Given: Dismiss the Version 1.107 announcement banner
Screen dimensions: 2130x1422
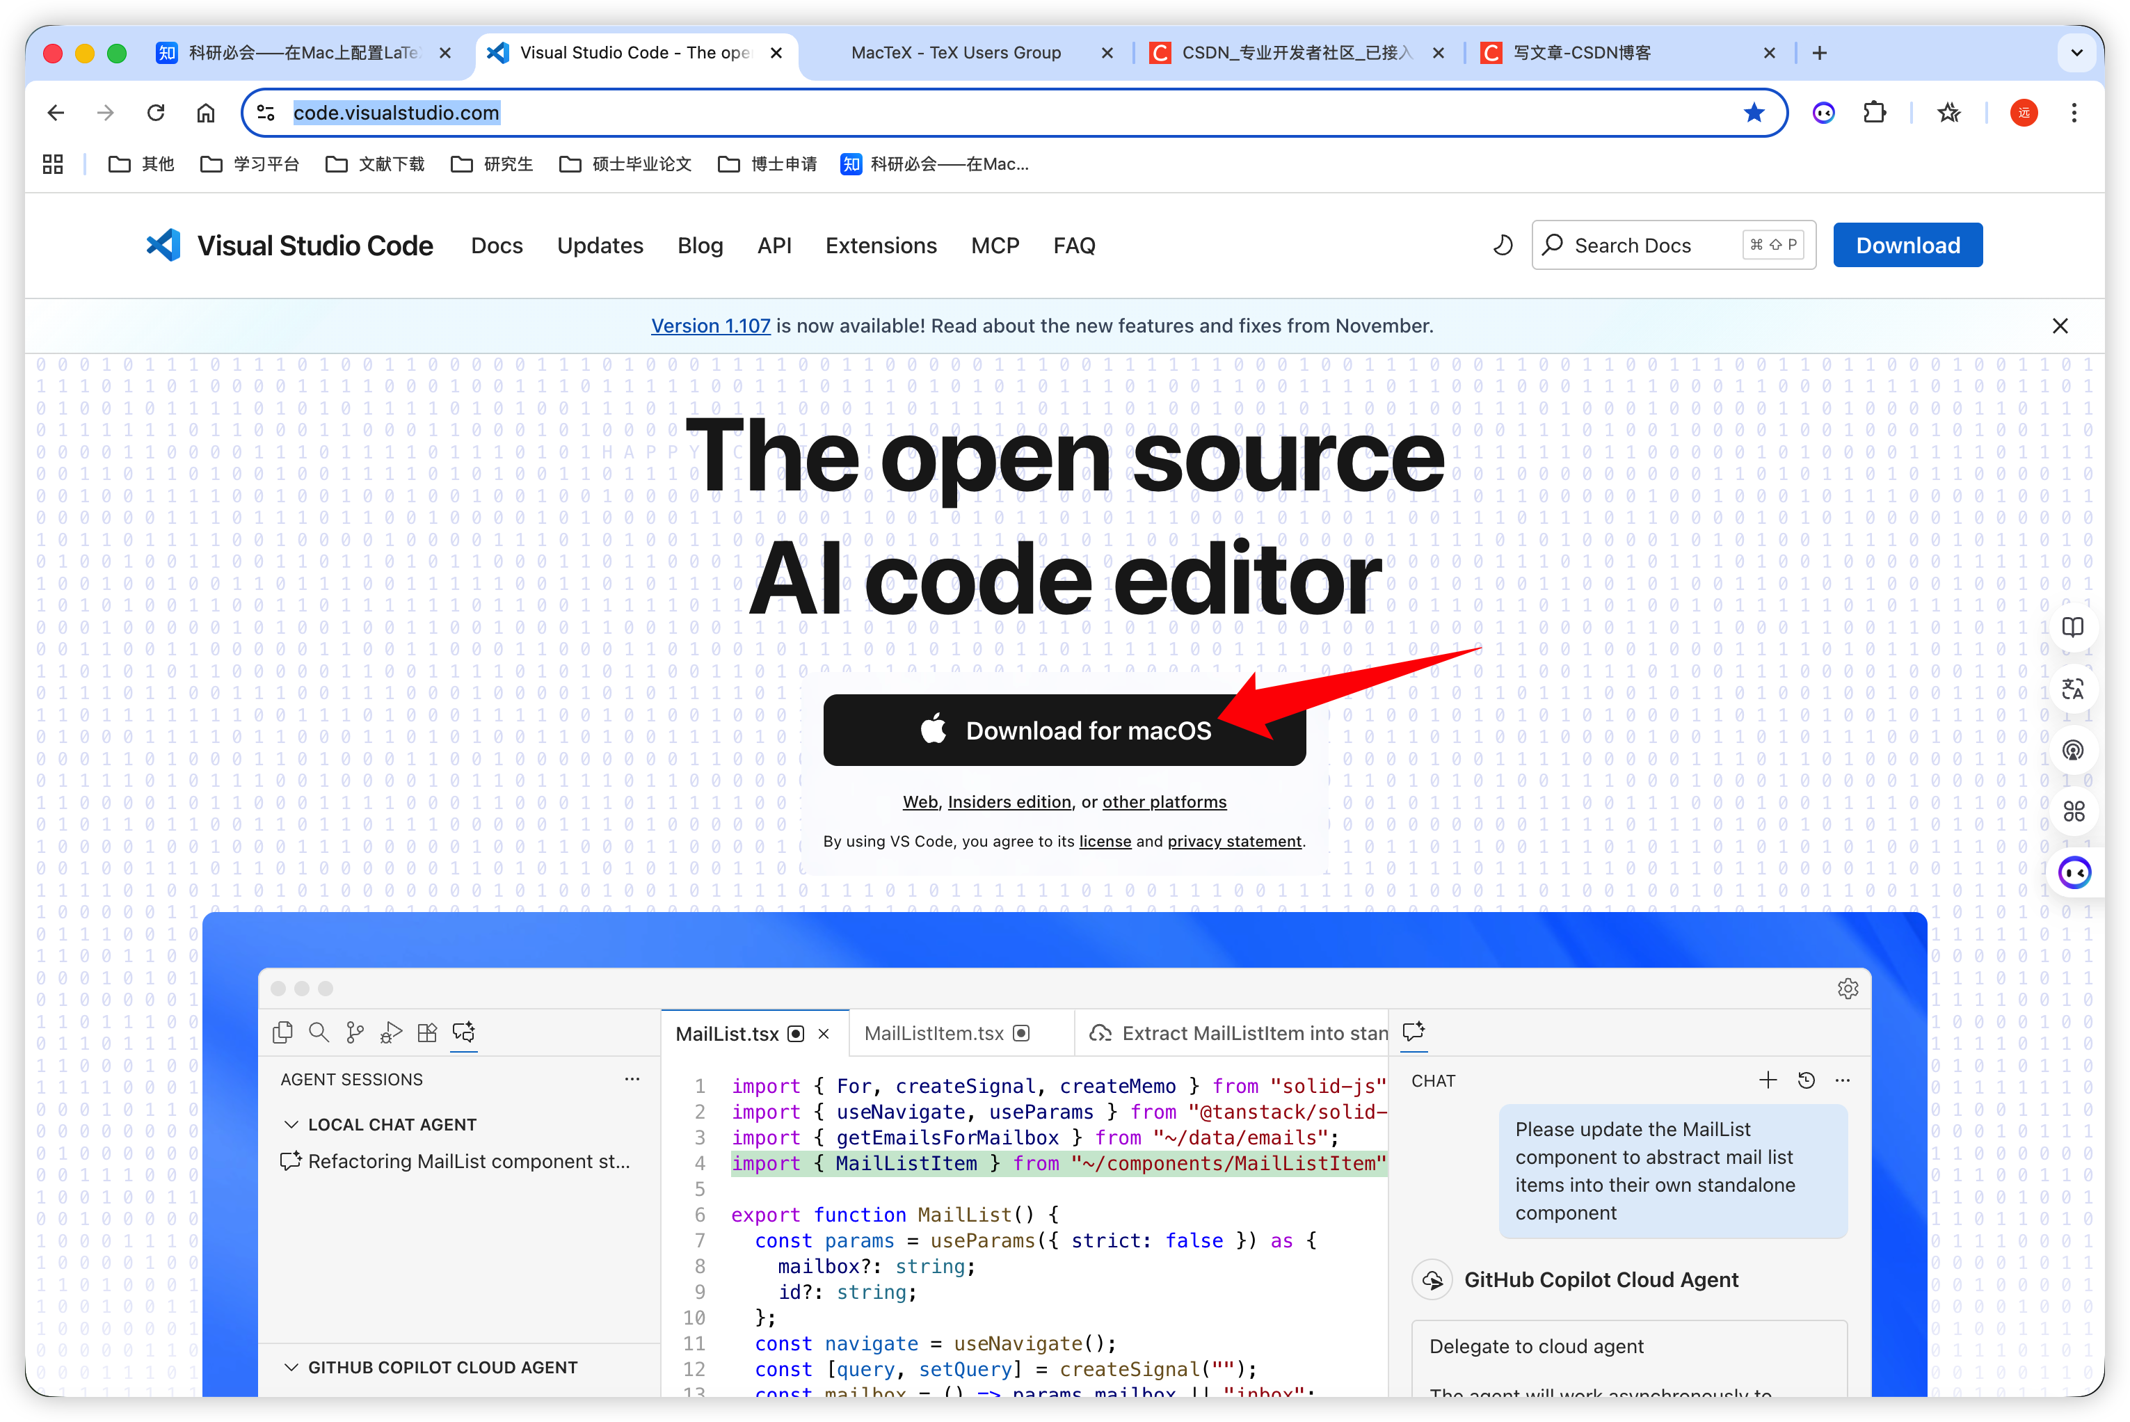Looking at the screenshot, I should click(x=2059, y=326).
